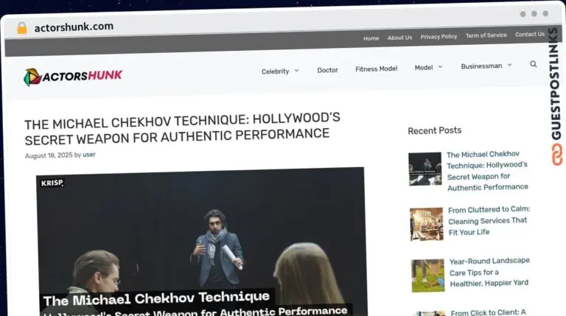This screenshot has width=566, height=316.
Task: Click the search magnifier icon in navigation
Action: point(533,65)
